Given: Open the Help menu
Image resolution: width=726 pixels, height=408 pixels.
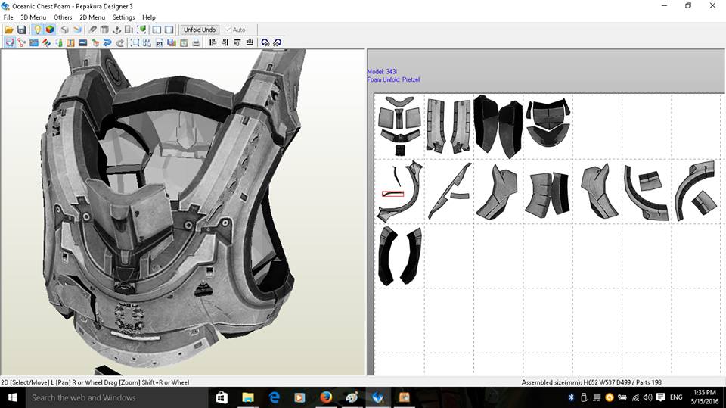Looking at the screenshot, I should [149, 17].
